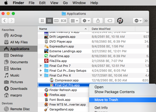This screenshot has height=112, width=156.
Task: Choose Open in the context menu
Action: point(122,87)
